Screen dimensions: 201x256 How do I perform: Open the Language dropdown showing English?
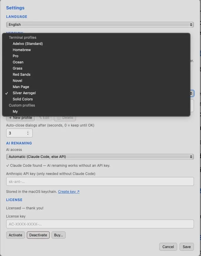(x=100, y=25)
